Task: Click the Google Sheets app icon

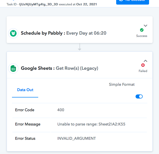Action: coord(13,68)
